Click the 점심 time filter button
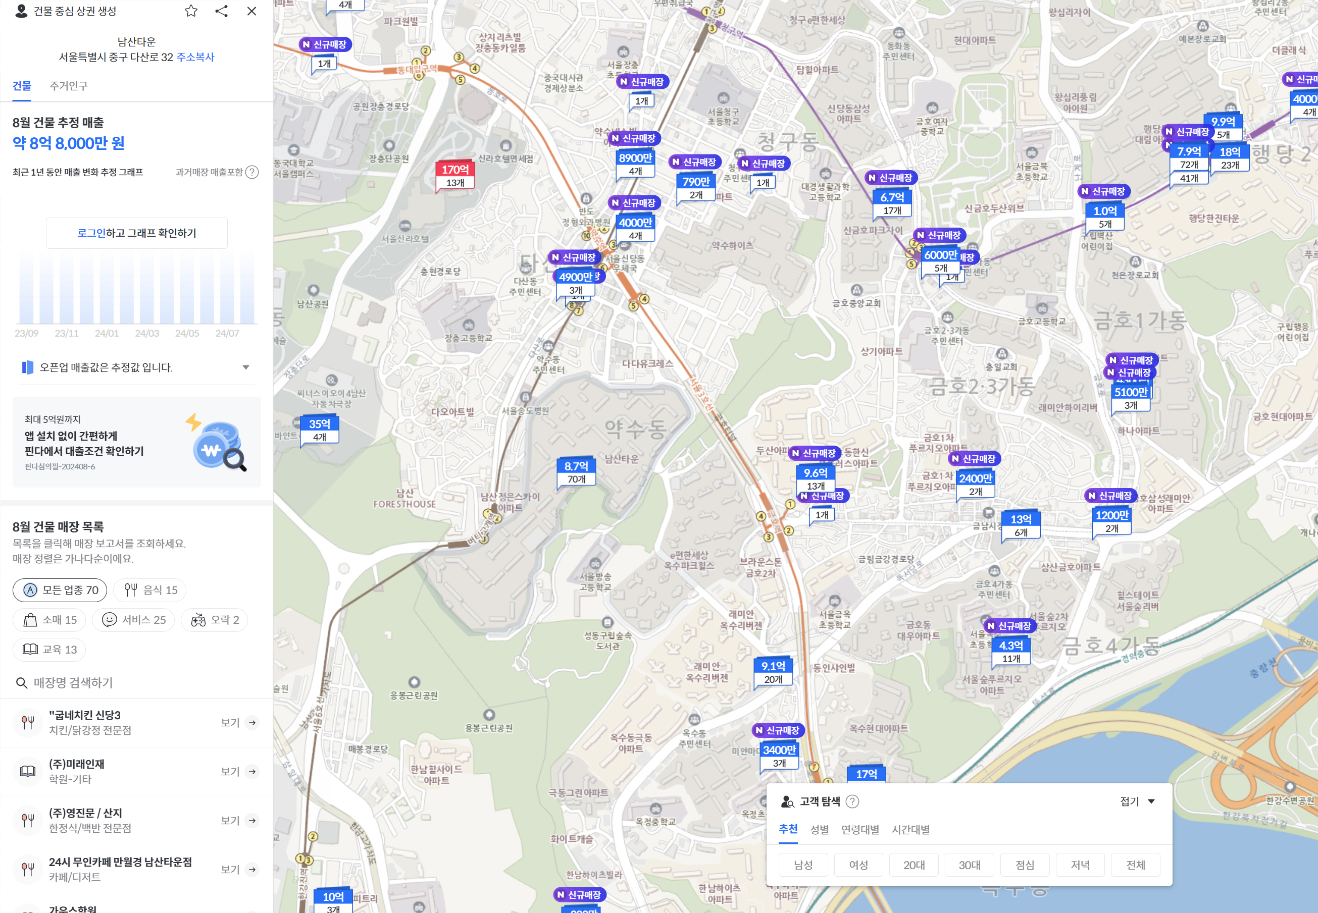The height and width of the screenshot is (913, 1318). click(x=1025, y=865)
